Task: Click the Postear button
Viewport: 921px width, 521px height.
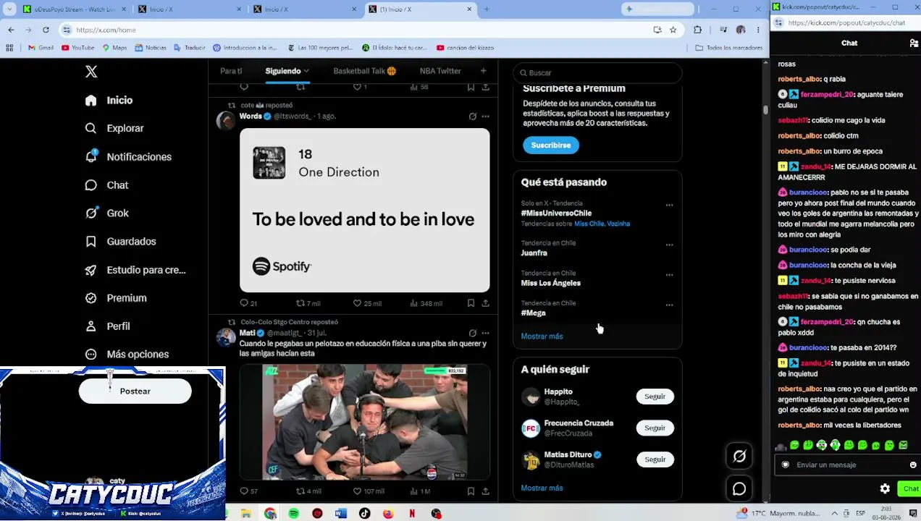Action: (x=135, y=391)
